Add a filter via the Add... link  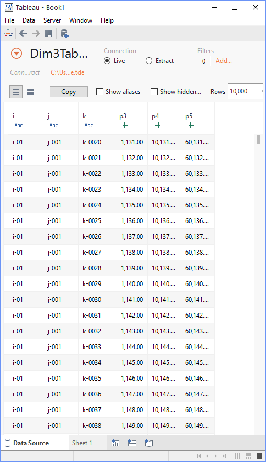pos(224,61)
